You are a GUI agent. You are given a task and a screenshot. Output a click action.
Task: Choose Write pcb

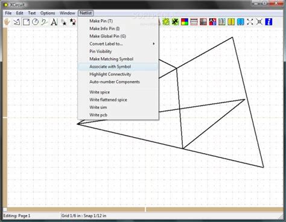[x=118, y=115]
